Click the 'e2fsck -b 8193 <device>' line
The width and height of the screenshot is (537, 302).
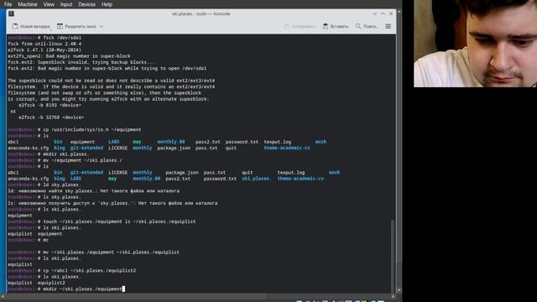point(50,105)
